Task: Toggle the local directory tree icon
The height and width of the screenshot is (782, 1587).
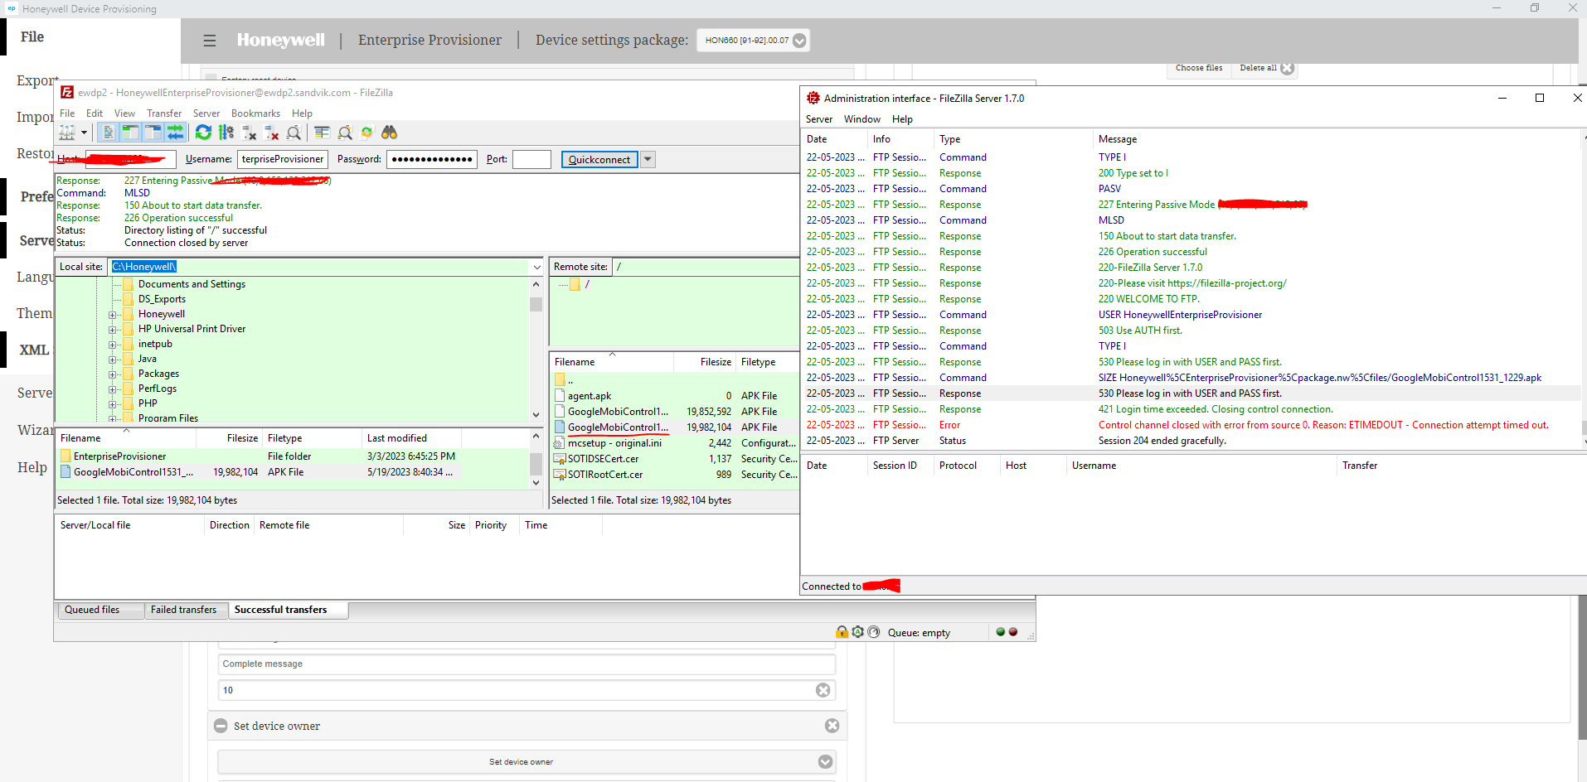Action: tap(130, 133)
